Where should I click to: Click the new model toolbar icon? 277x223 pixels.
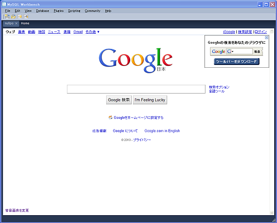point(7,17)
